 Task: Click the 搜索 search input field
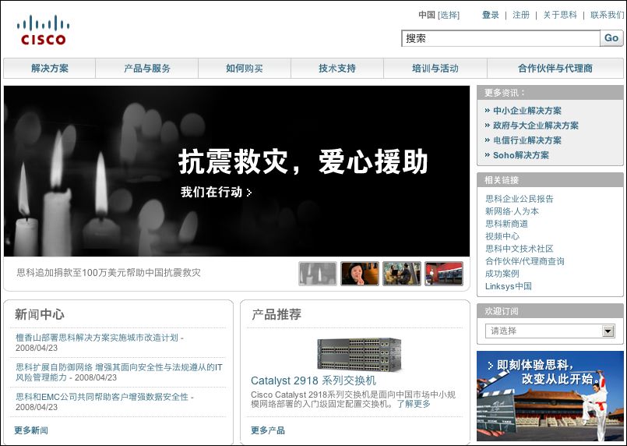tap(501, 38)
